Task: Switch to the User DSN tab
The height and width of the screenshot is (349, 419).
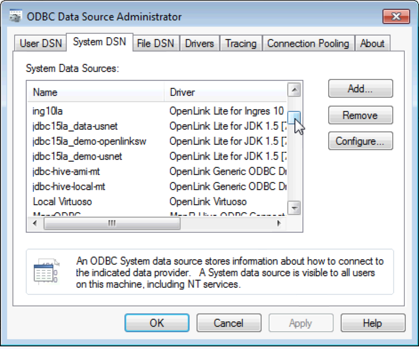Action: pyautogui.click(x=41, y=44)
